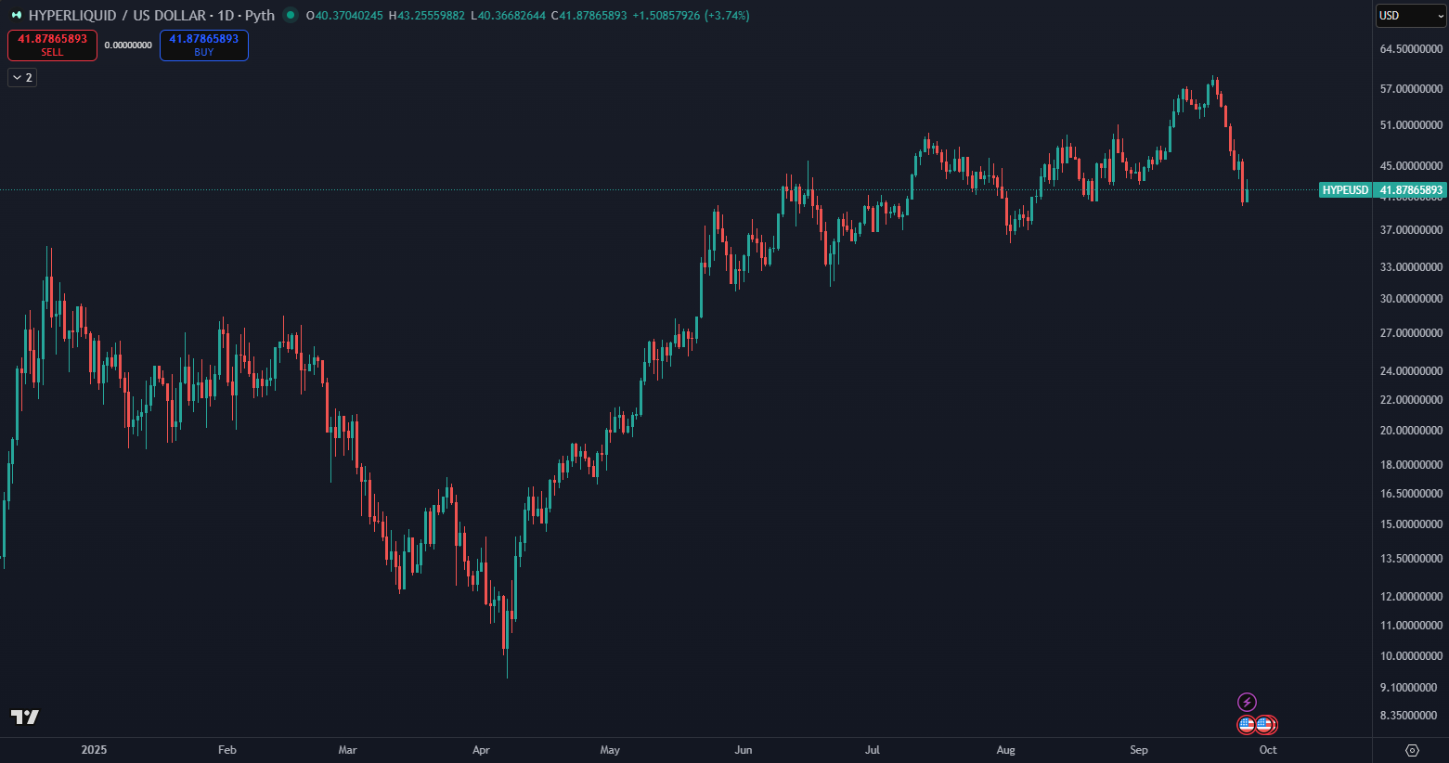This screenshot has width=1449, height=763.
Task: Expand the indicators legend showing 2
Action: click(x=22, y=78)
